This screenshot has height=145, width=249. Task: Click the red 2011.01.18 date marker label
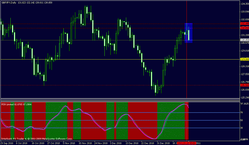pos(187,143)
